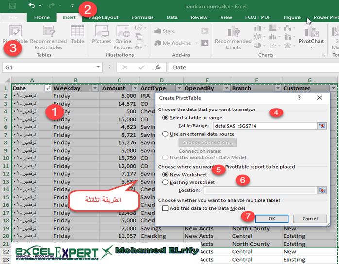The width and height of the screenshot is (339, 264).
Task: Click the Save disk icon in the title bar
Action: pos(12,6)
